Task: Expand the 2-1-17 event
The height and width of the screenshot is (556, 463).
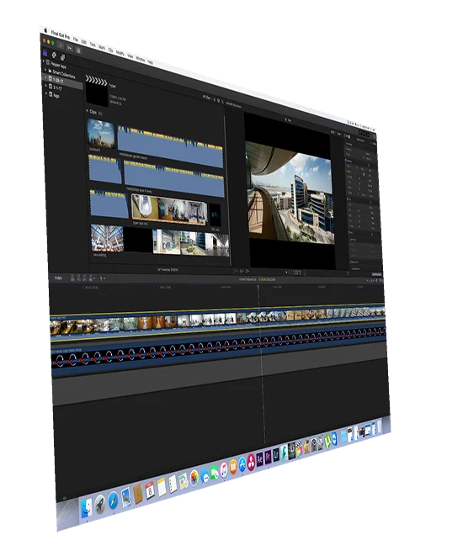Action: pyautogui.click(x=46, y=86)
